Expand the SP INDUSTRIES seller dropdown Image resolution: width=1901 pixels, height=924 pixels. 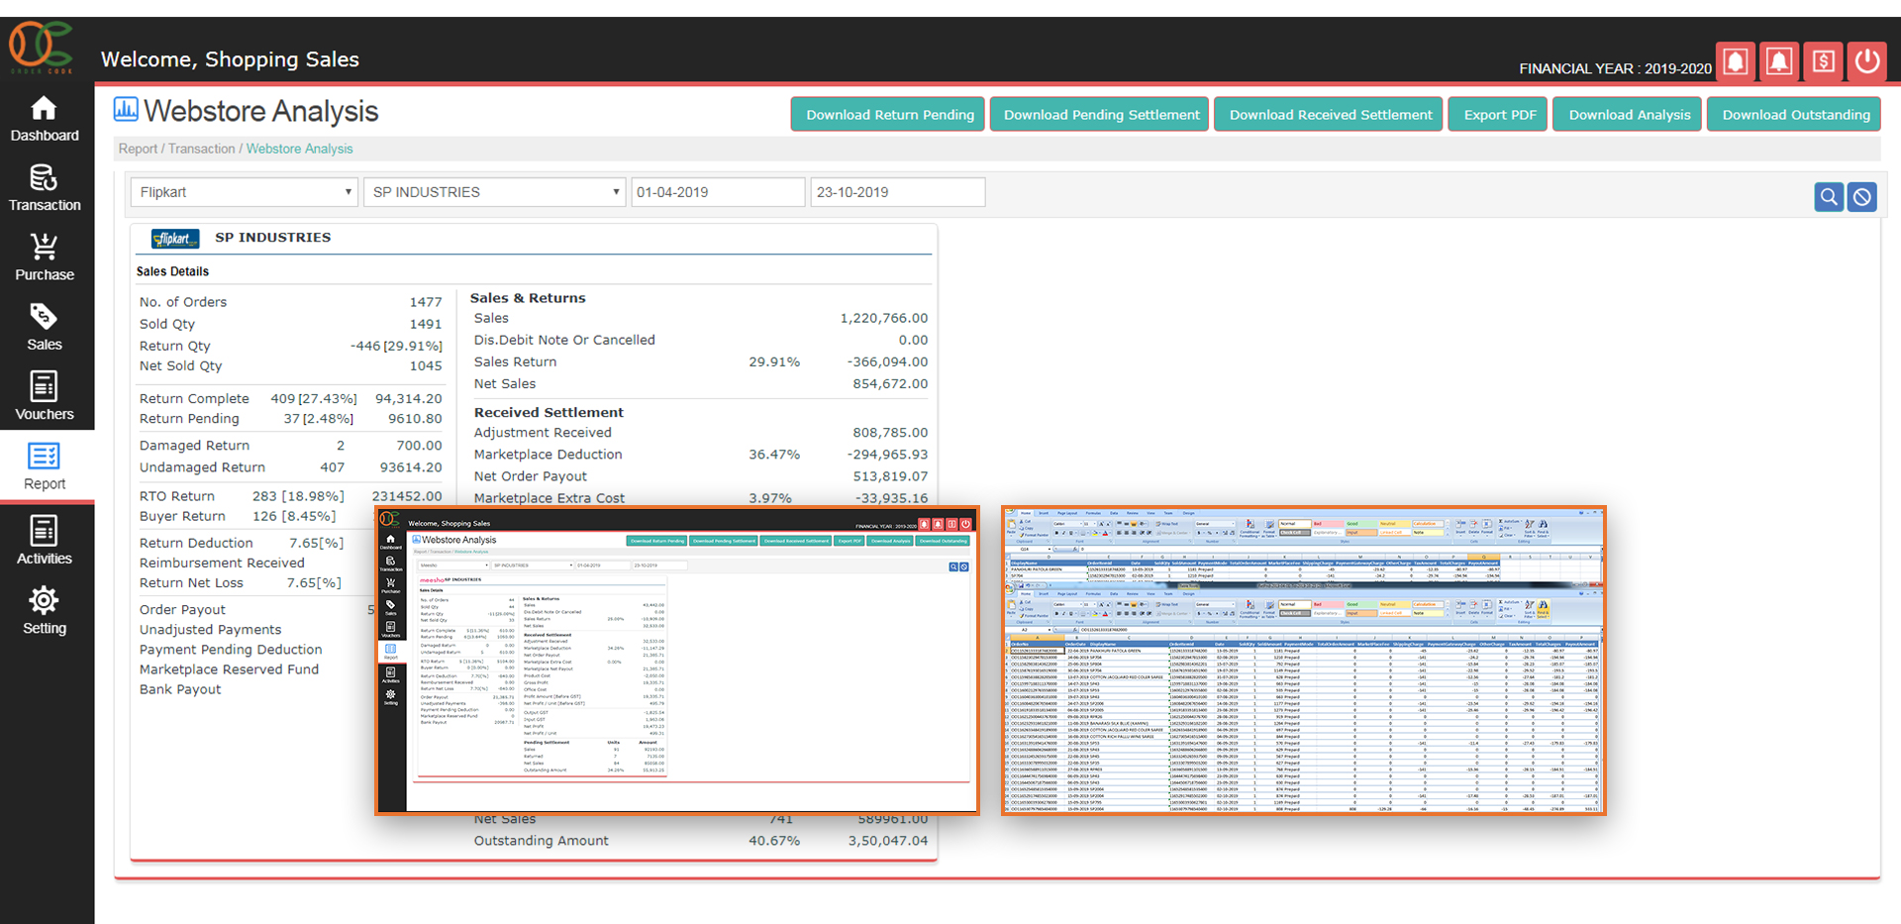point(495,192)
